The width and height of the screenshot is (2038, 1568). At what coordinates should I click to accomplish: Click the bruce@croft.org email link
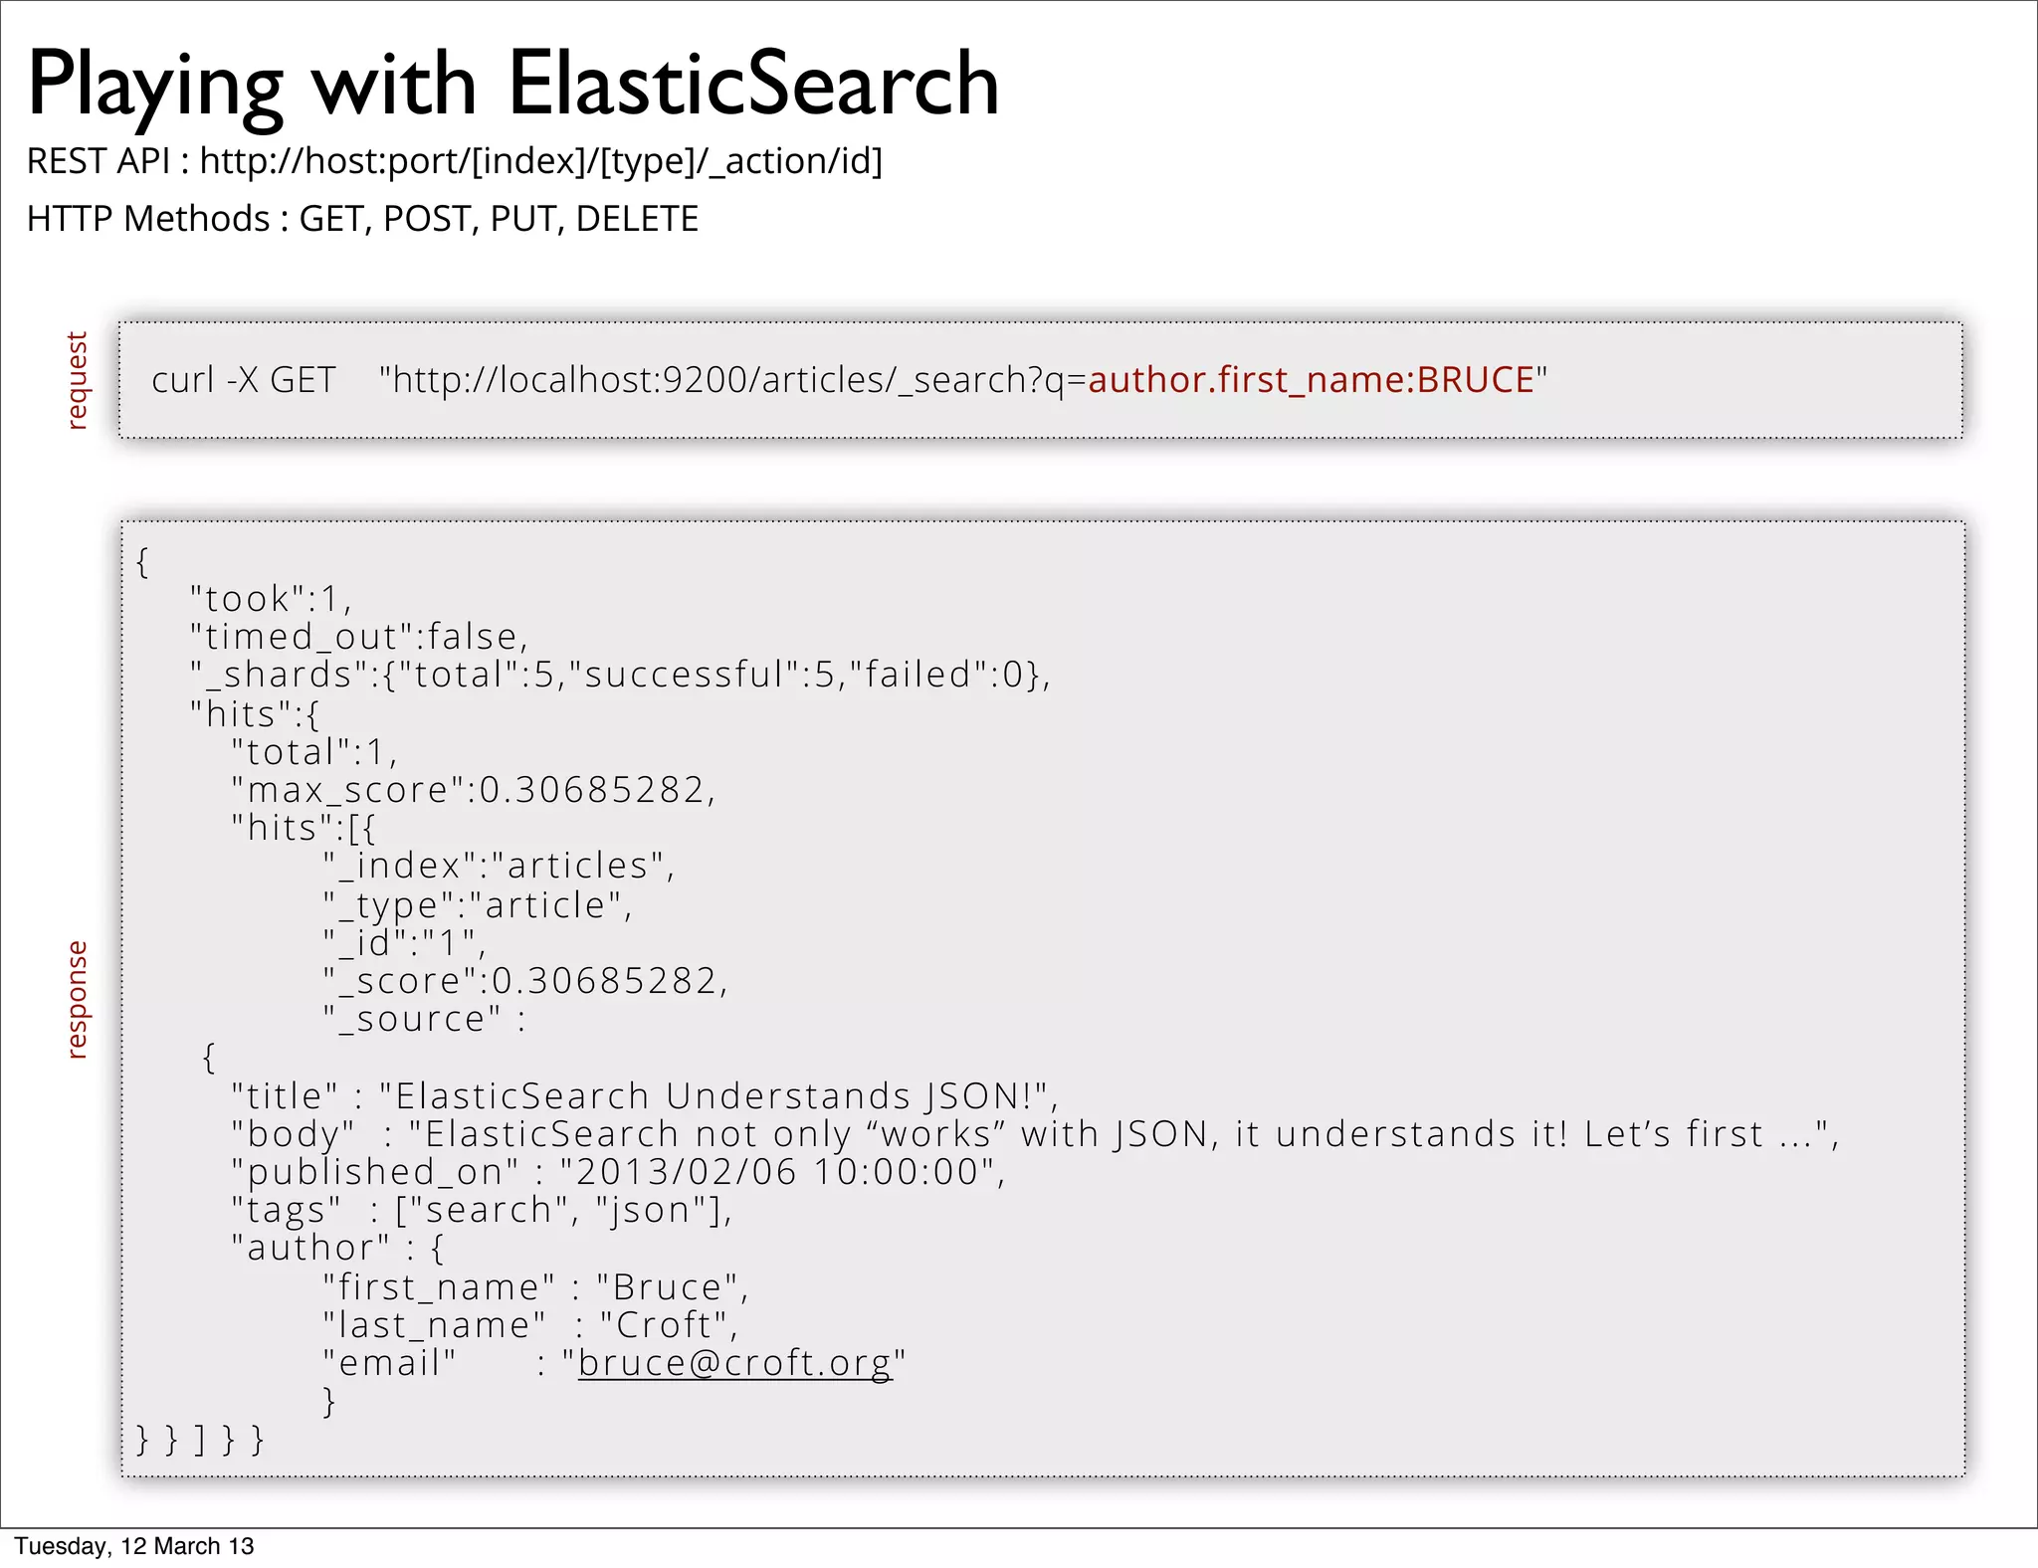click(x=735, y=1363)
